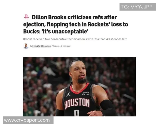Click the jersey number on player
159x127 pixels.
(77, 113)
